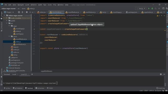Image resolution: width=168 pixels, height=94 pixels.
Task: Select the Terminal tool window button
Action: (x=29, y=88)
